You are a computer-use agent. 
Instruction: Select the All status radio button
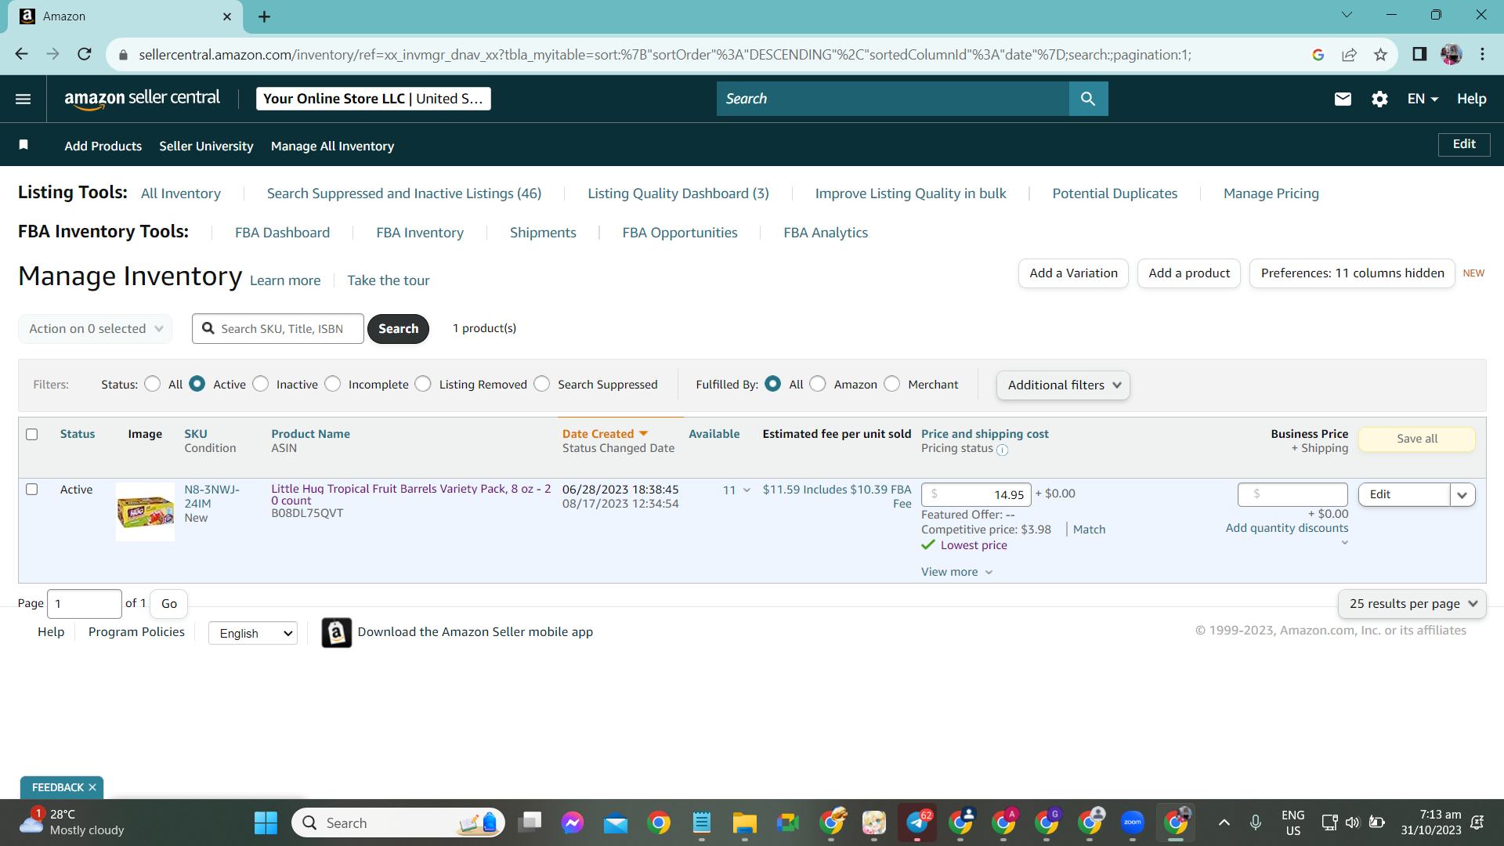[153, 384]
